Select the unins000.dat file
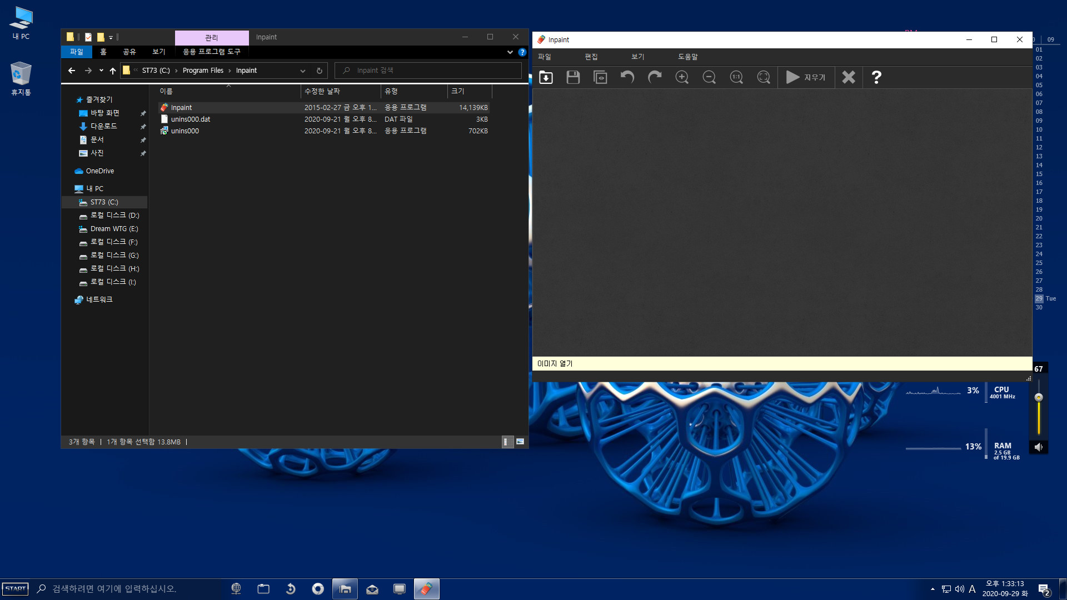The image size is (1067, 600). pyautogui.click(x=324, y=119)
